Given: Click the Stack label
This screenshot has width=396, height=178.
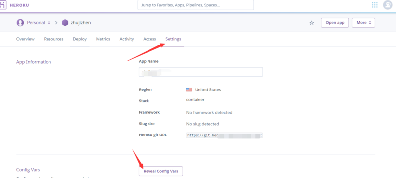Looking at the screenshot, I should coord(144,101).
